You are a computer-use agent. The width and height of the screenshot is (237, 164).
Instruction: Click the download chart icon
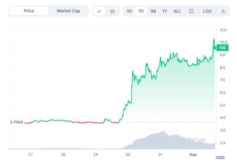[x=223, y=11]
